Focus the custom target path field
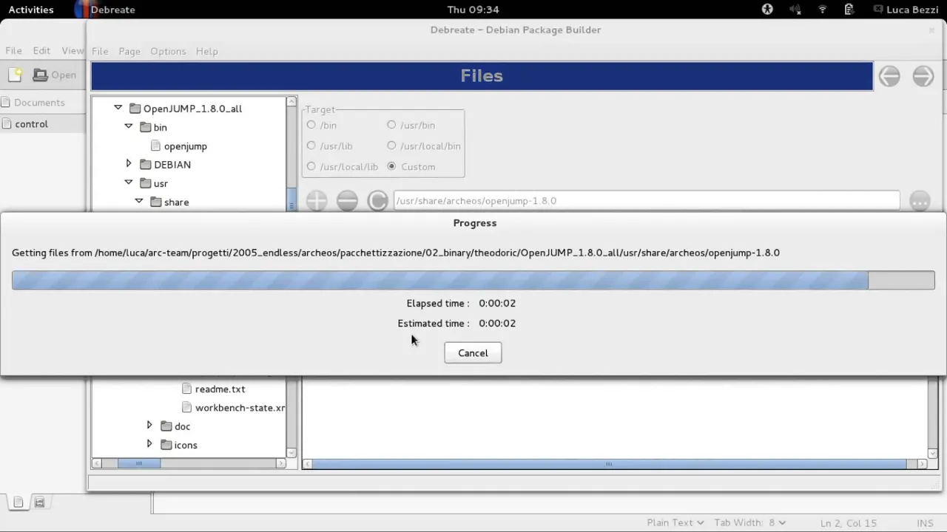Screen dimensions: 947x532 tap(647, 201)
